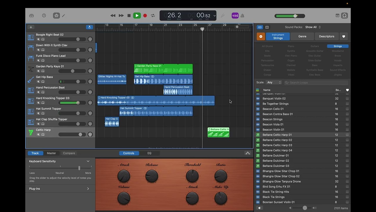
Task: Switch loop browser to button view
Action: pos(260,27)
